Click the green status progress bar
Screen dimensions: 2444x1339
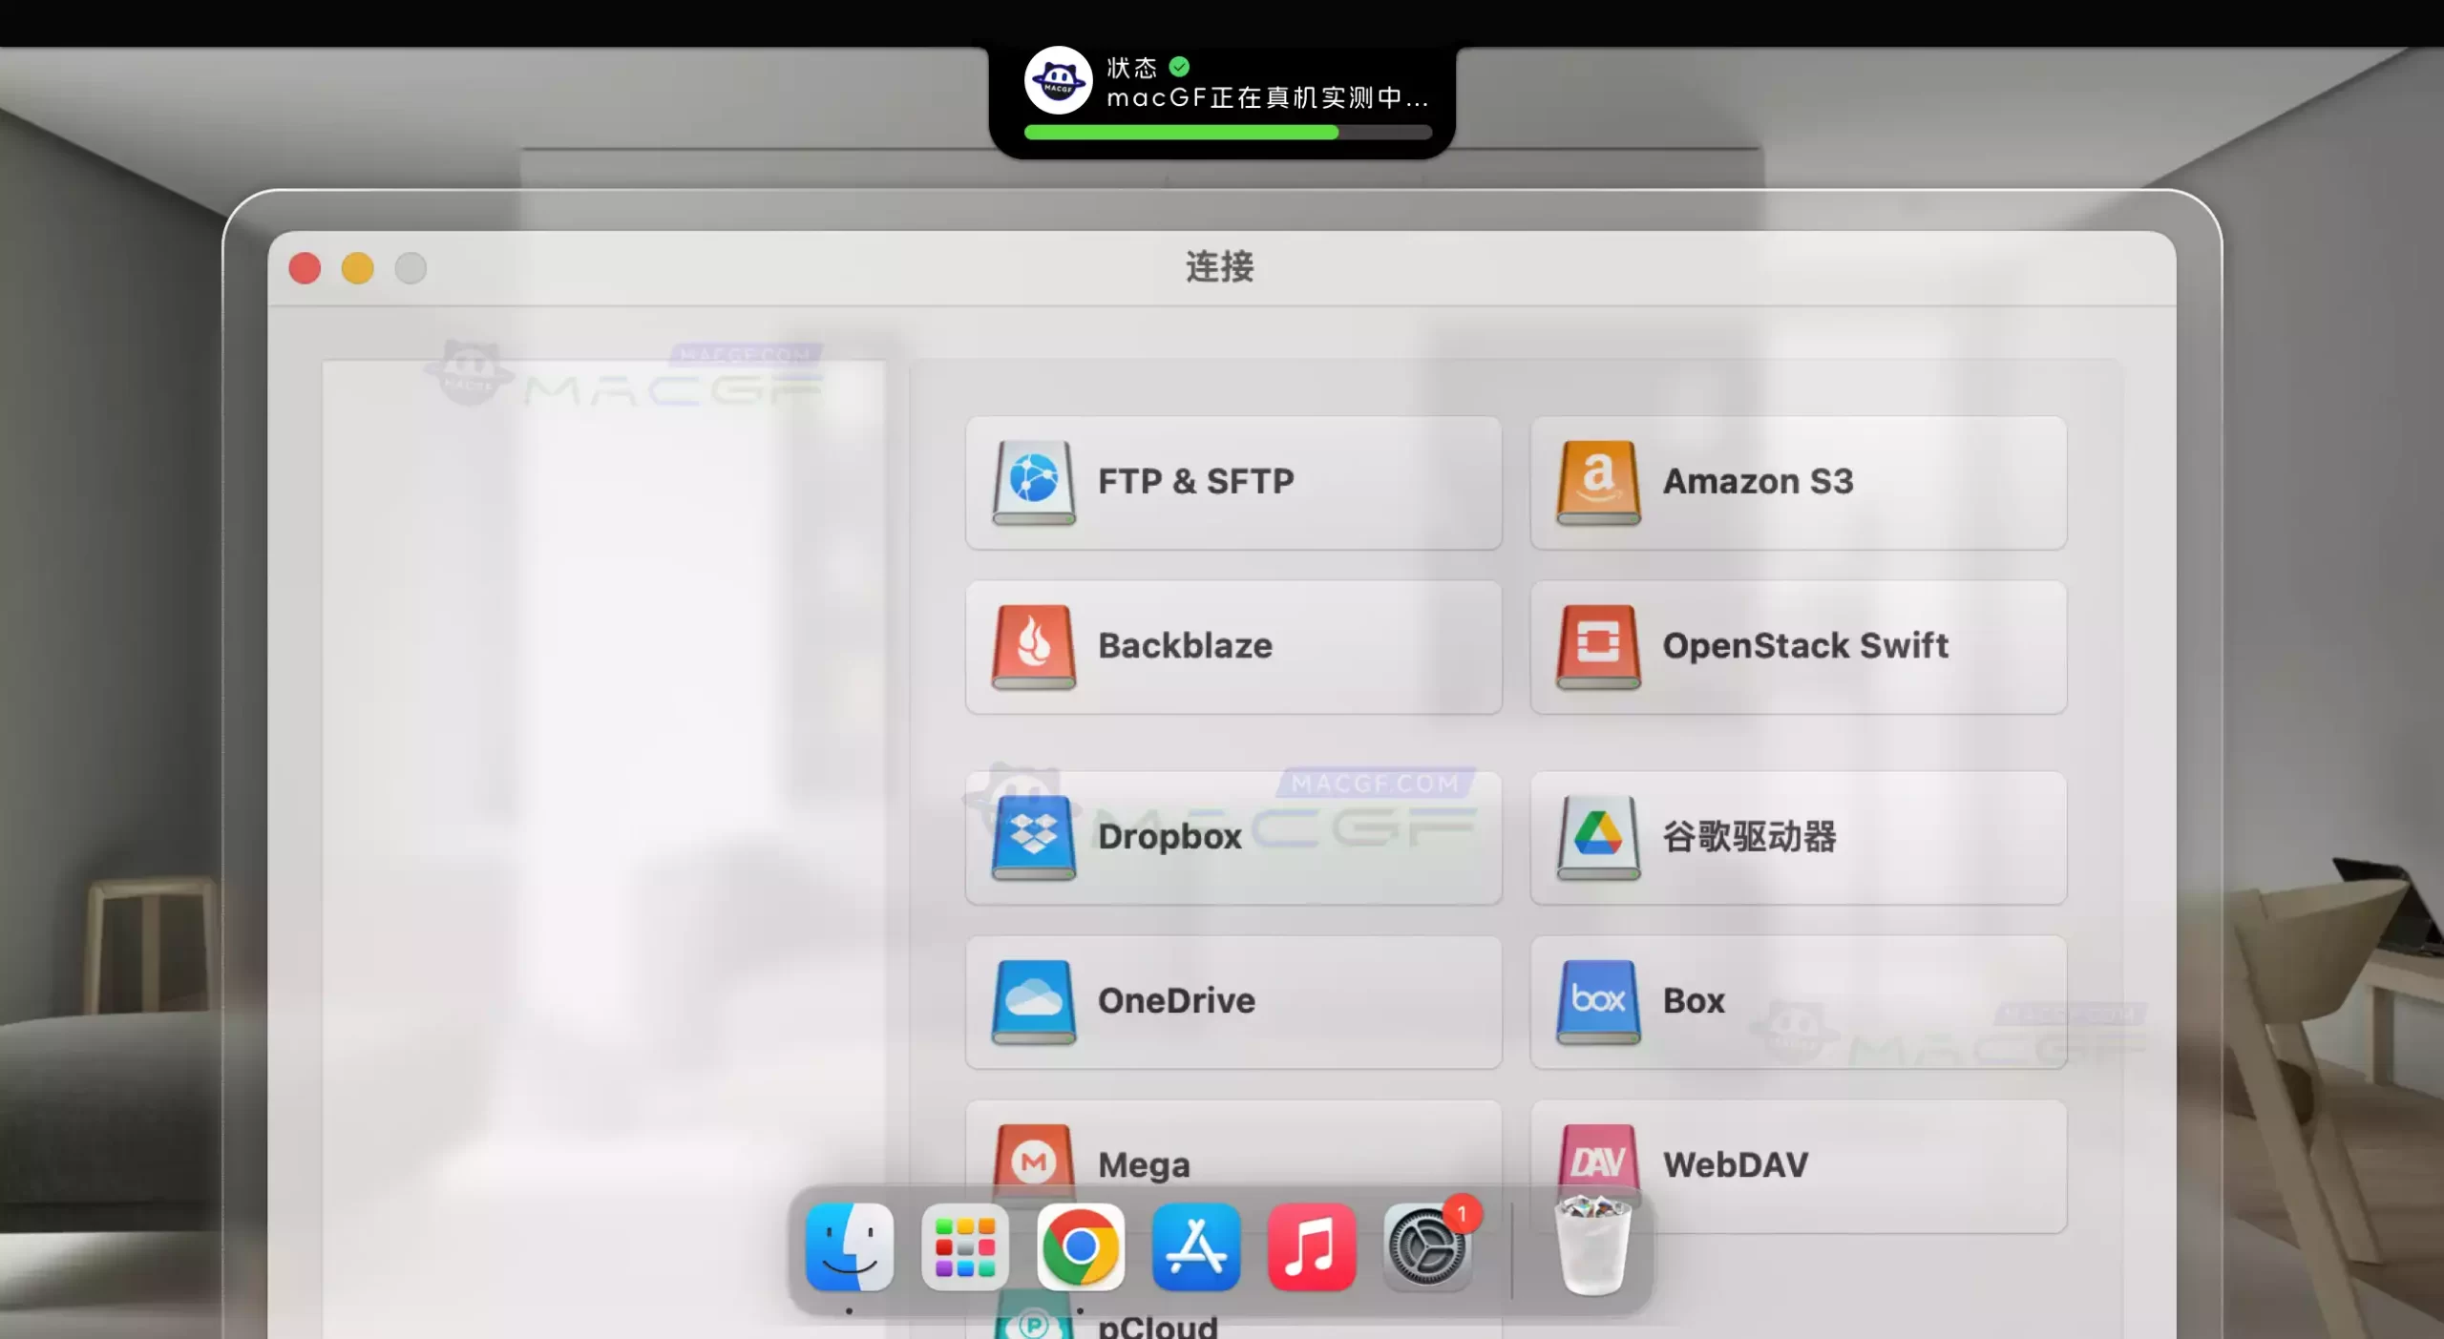tap(1180, 133)
